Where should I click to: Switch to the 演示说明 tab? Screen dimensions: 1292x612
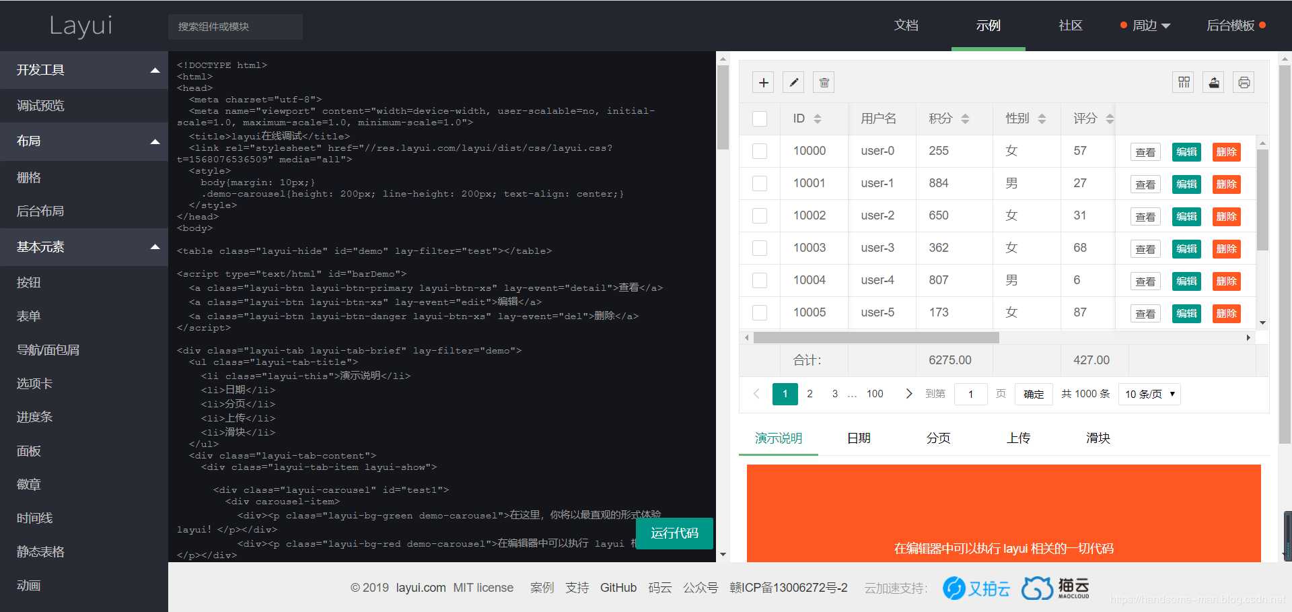tap(779, 438)
